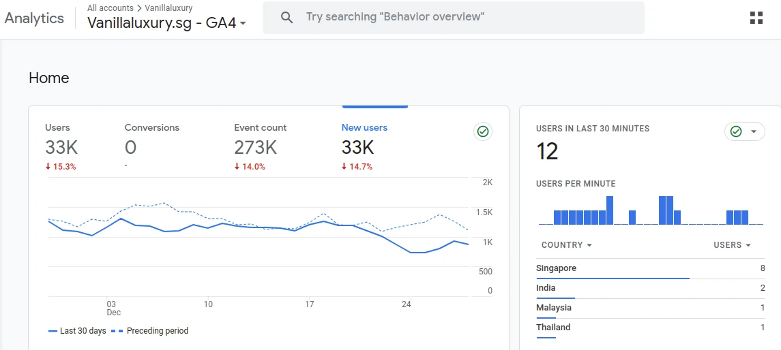
Task: Select the Users metric tab
Action: click(61, 146)
